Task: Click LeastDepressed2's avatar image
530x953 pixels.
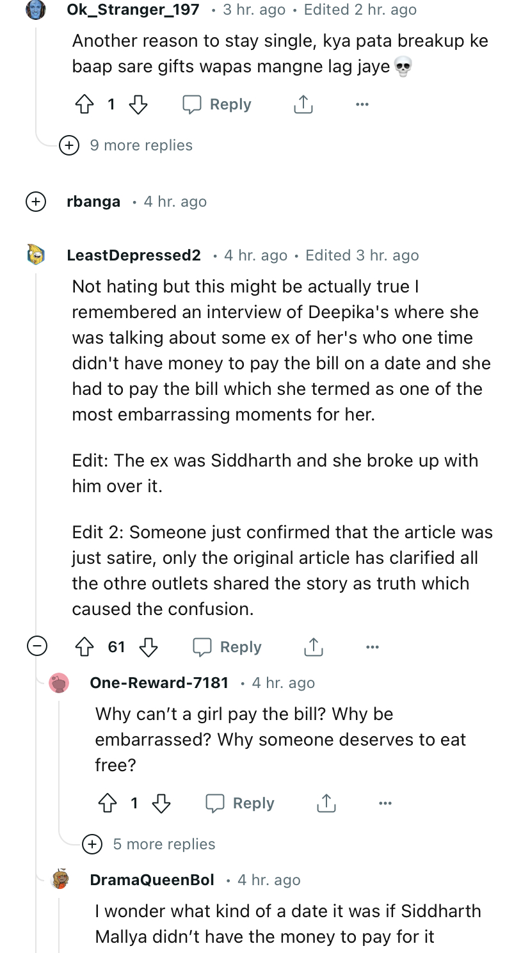Action: (36, 255)
